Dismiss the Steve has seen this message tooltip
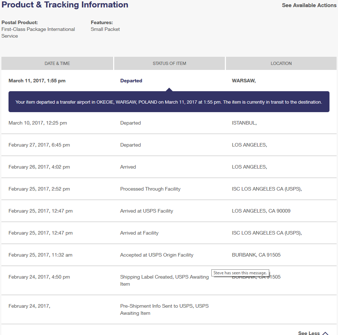338x335 pixels. (240, 273)
